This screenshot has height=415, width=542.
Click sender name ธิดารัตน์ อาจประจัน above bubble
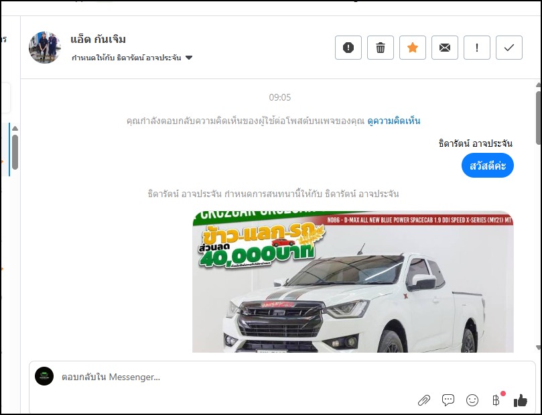(475, 143)
